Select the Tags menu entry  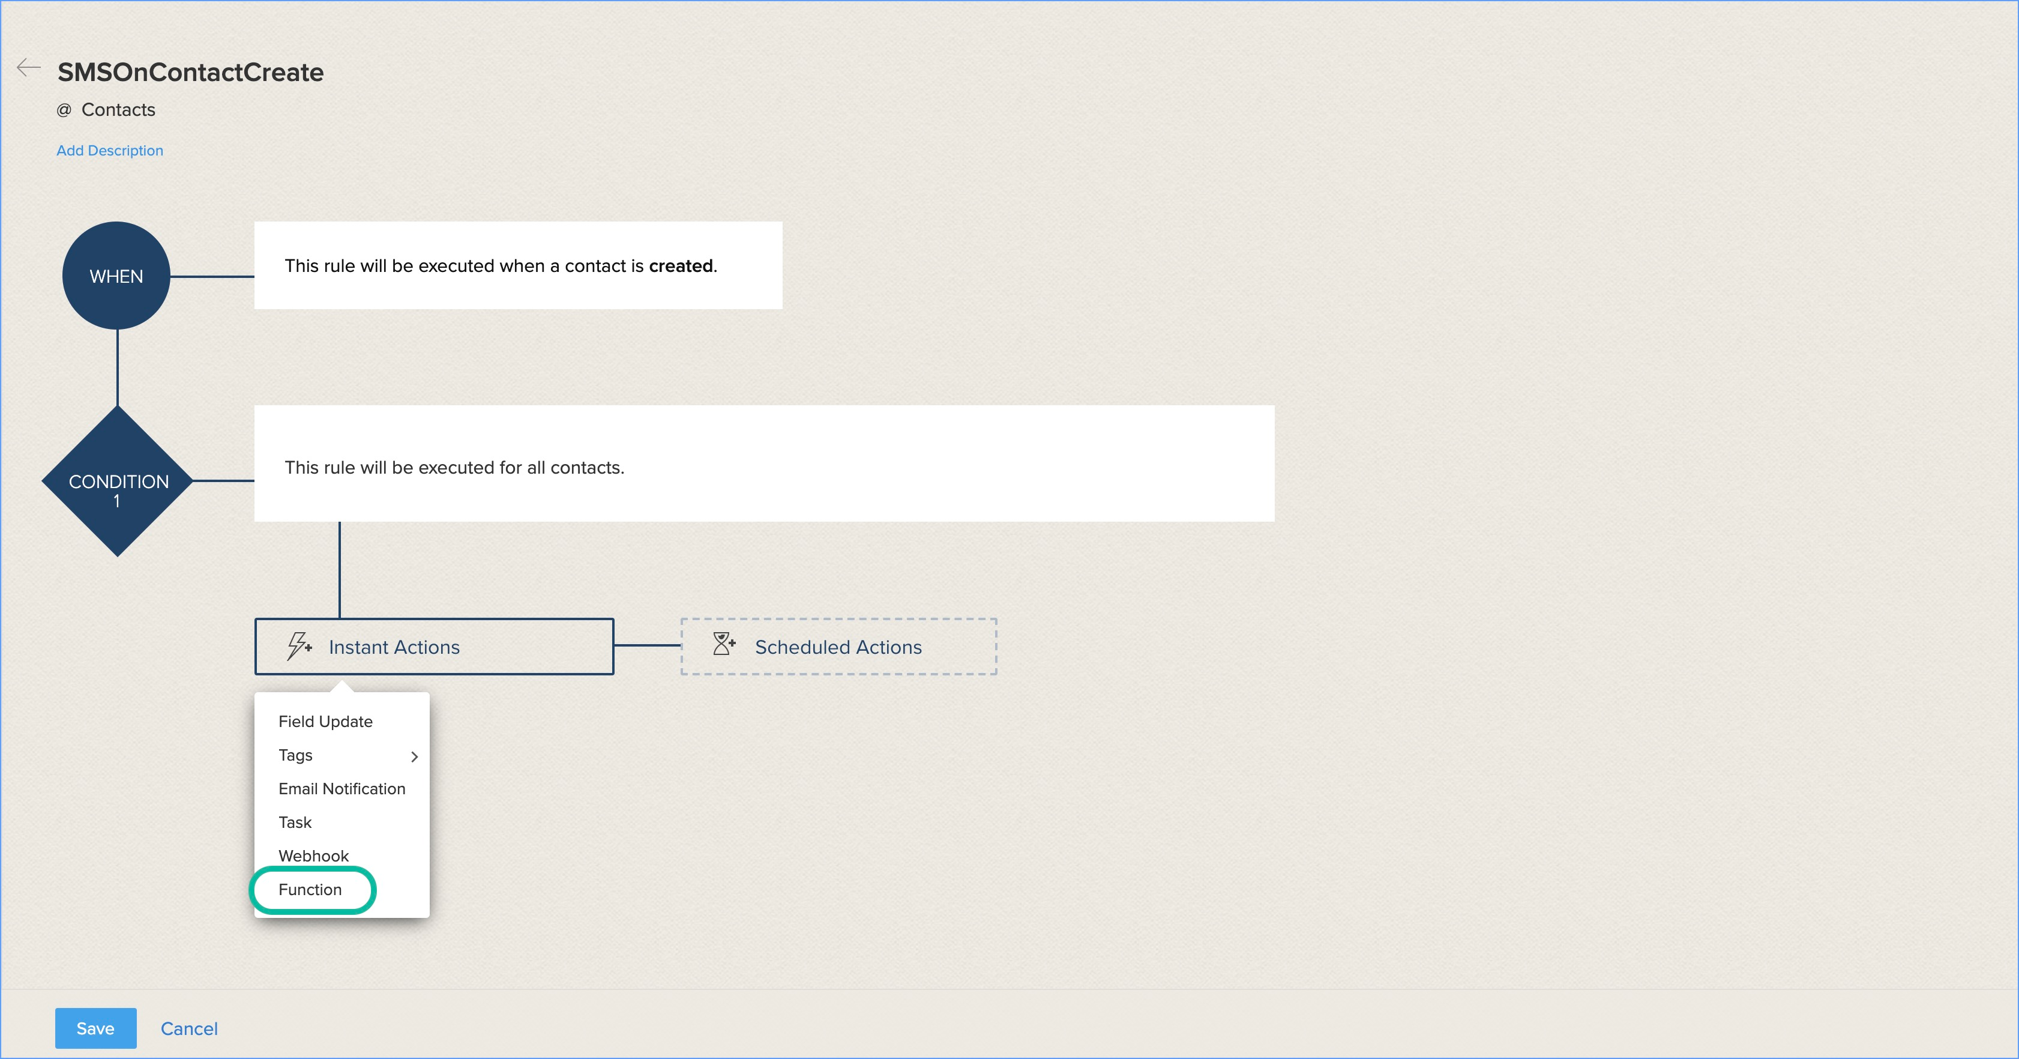[295, 755]
